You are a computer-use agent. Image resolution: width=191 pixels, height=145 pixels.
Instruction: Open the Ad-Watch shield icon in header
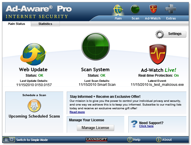153,9
